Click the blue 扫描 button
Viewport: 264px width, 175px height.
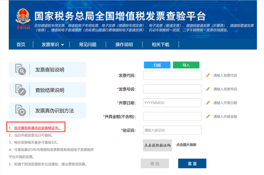[x=157, y=65]
